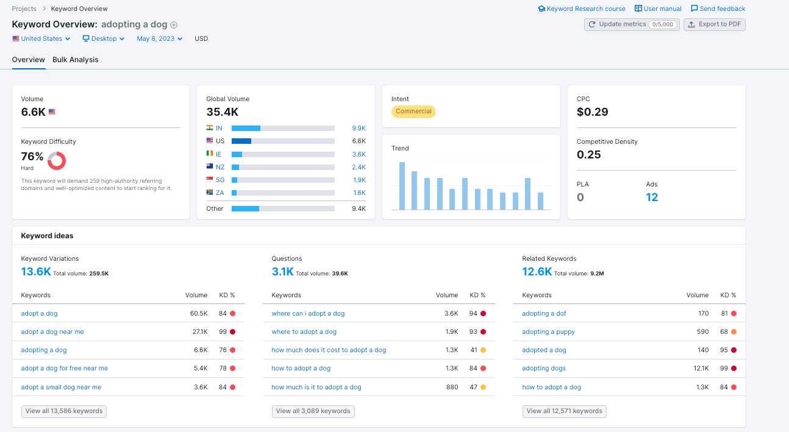Open the 'adopt a dog near me' link
This screenshot has height=432, width=789.
point(52,332)
